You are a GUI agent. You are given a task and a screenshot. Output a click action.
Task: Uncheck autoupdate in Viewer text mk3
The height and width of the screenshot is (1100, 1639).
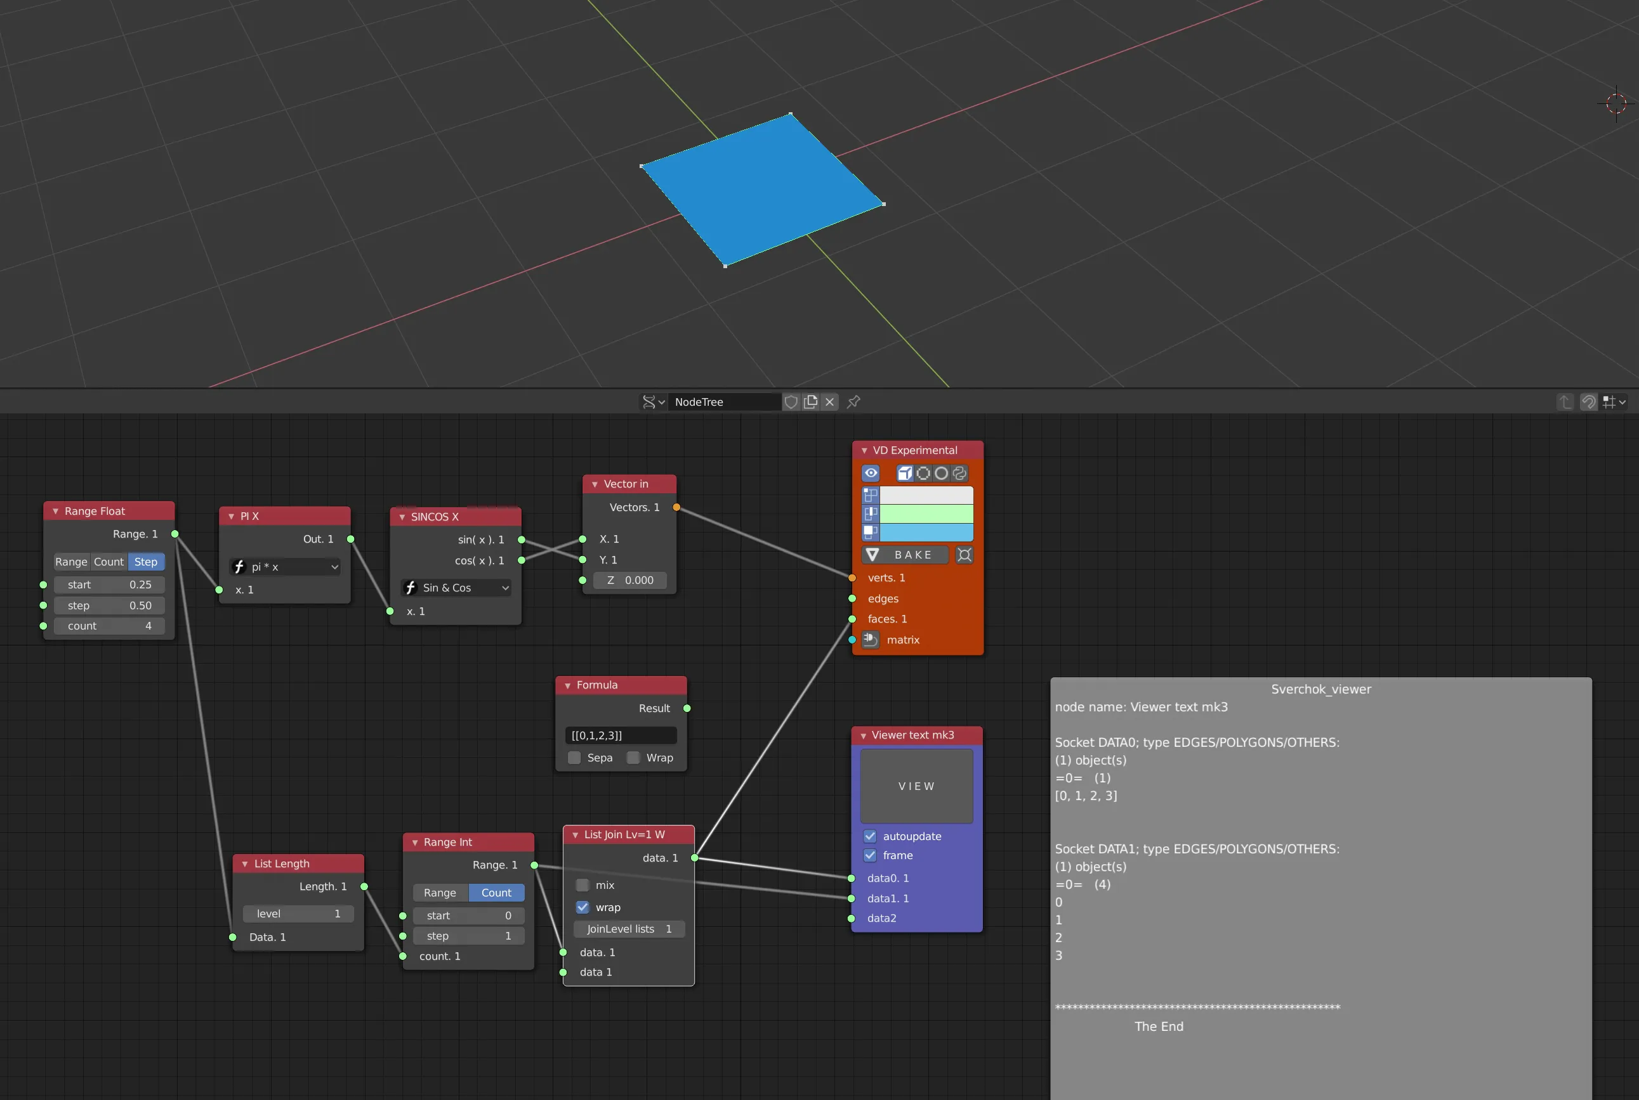pyautogui.click(x=870, y=836)
